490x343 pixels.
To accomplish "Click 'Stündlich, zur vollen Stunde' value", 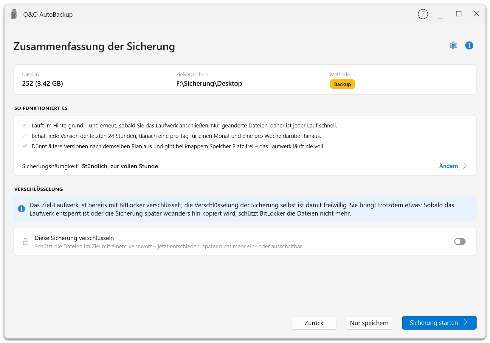I will 120,166.
